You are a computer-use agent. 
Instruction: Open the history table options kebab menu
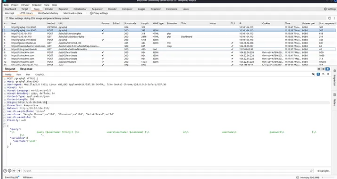point(334,18)
